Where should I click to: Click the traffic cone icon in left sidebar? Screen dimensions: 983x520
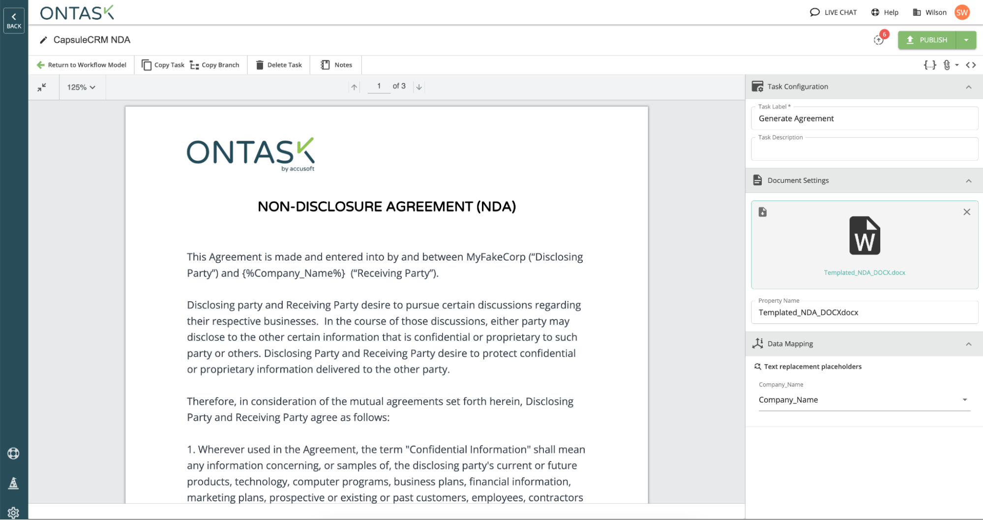point(14,483)
